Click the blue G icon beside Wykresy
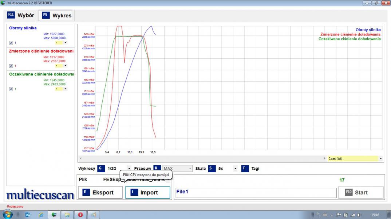The height and width of the screenshot is (219, 391). [x=101, y=169]
